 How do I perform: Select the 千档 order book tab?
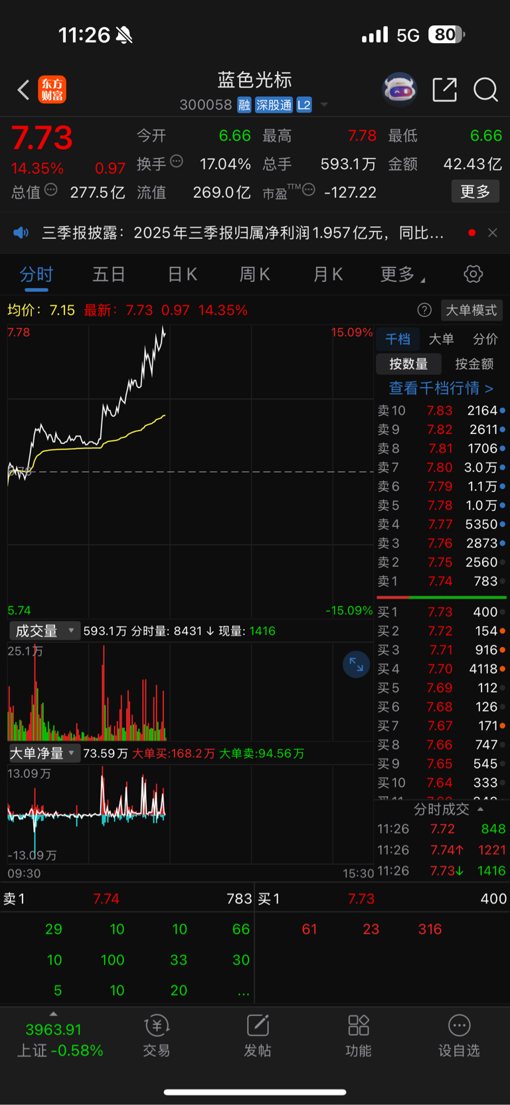pos(398,339)
